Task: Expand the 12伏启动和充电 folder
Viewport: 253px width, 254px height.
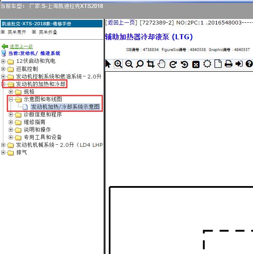Action: pos(3,61)
